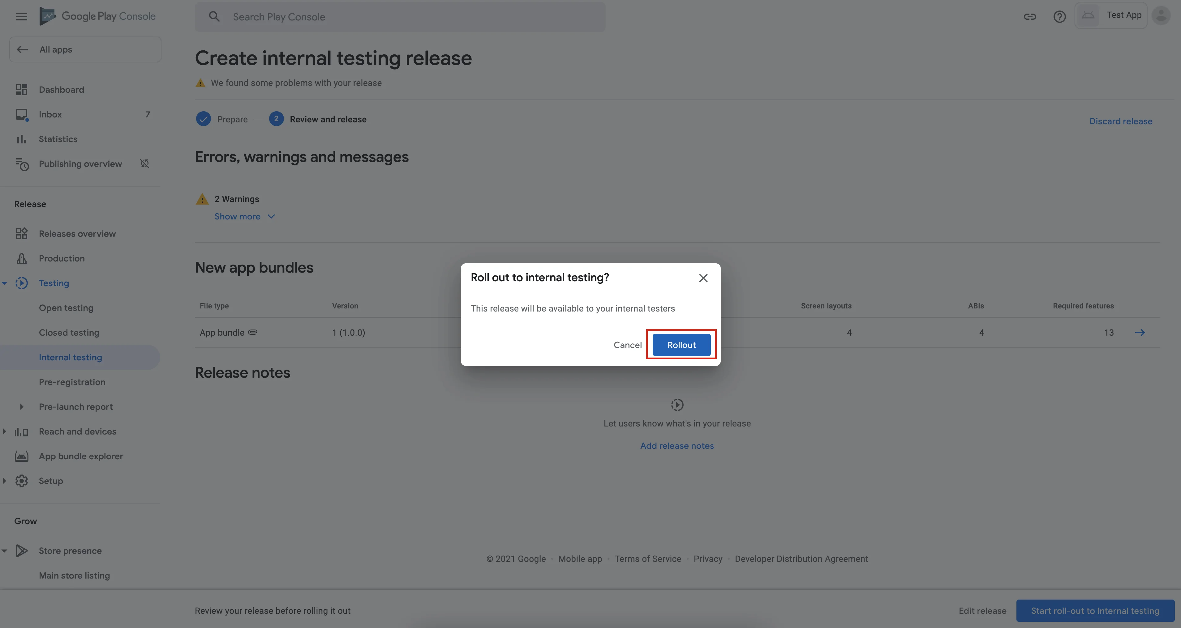This screenshot has width=1181, height=628.
Task: Click the Inbox icon in sidebar
Action: (x=22, y=115)
